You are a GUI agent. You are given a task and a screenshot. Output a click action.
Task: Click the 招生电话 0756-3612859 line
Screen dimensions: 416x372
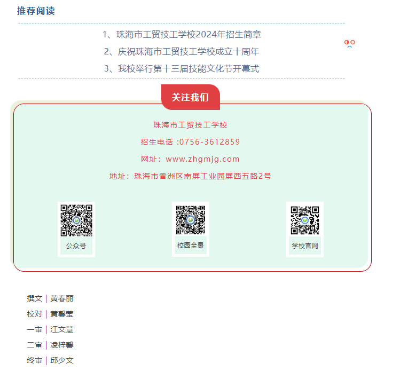point(190,142)
